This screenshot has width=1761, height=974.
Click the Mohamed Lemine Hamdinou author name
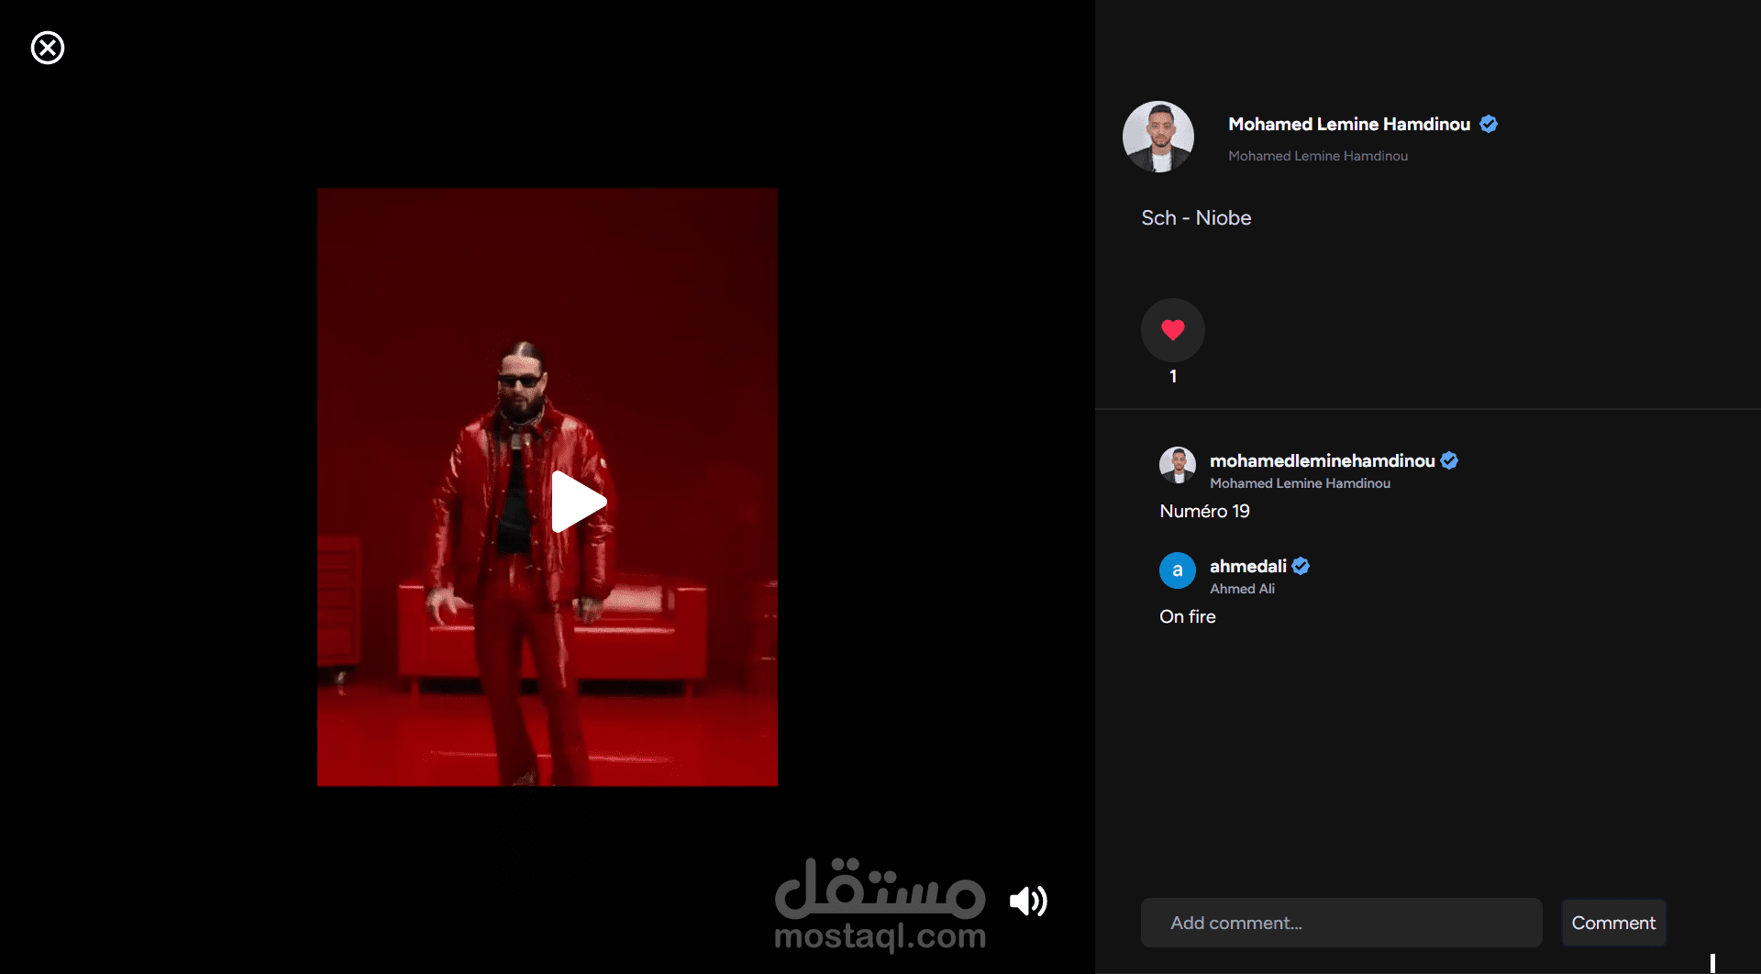pos(1349,124)
